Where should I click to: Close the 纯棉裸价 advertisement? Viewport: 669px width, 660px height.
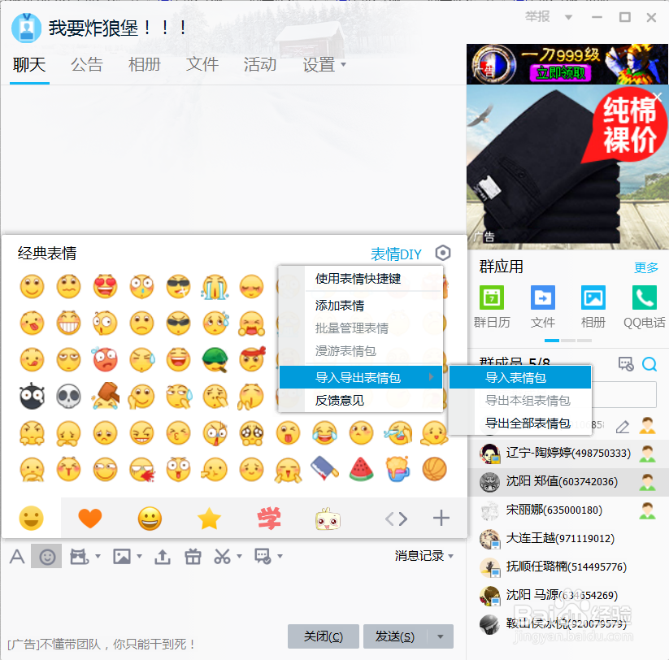[x=658, y=98]
